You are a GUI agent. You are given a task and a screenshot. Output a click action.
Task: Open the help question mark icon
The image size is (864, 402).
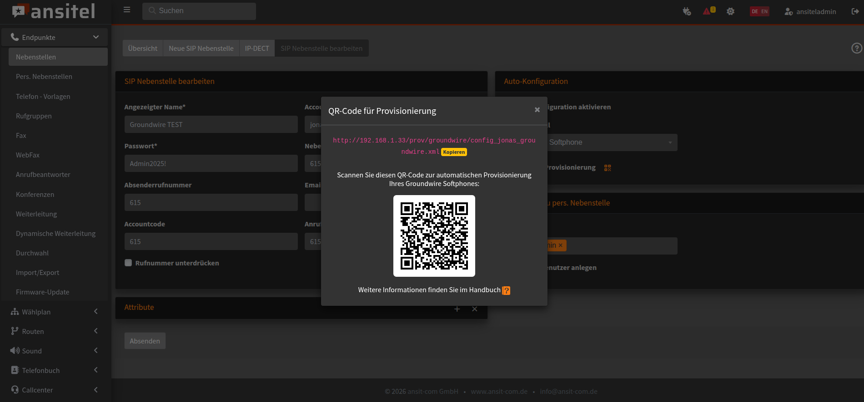[857, 48]
